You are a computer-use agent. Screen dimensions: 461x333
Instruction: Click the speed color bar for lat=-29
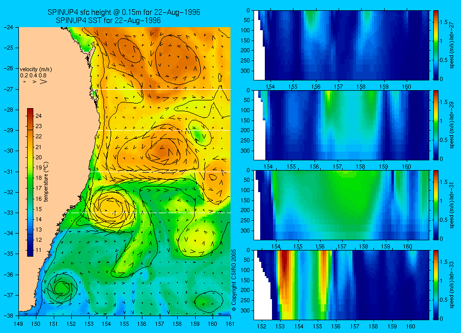(x=436, y=125)
